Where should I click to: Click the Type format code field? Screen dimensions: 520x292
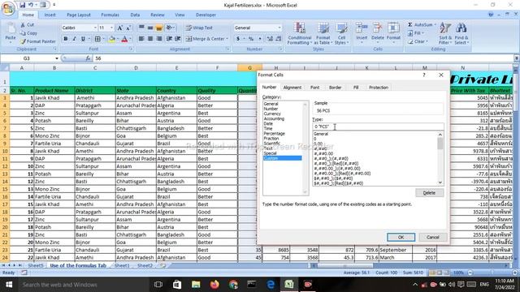[x=378, y=127]
